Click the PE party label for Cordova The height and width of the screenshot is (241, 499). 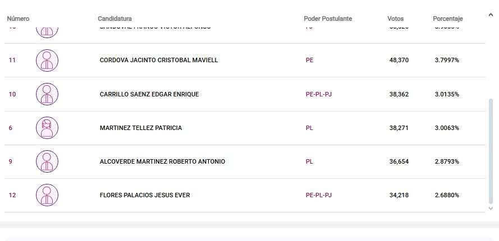coord(309,61)
